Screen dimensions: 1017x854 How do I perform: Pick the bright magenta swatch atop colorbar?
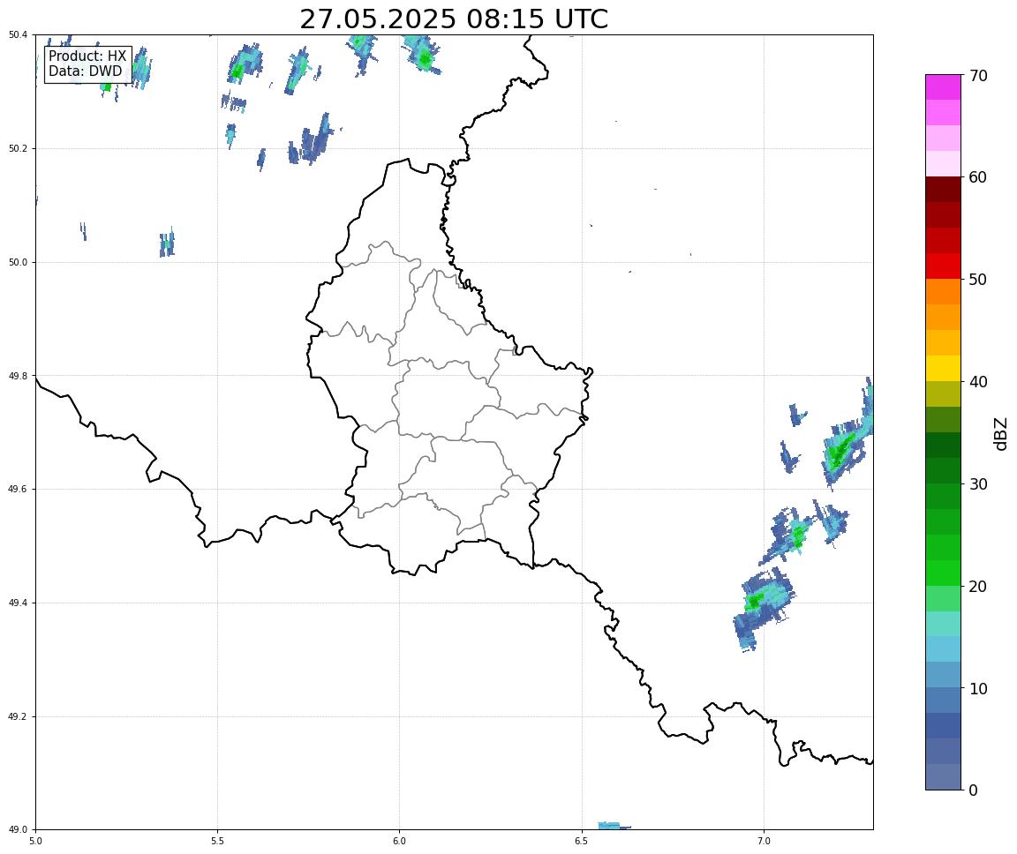(943, 86)
